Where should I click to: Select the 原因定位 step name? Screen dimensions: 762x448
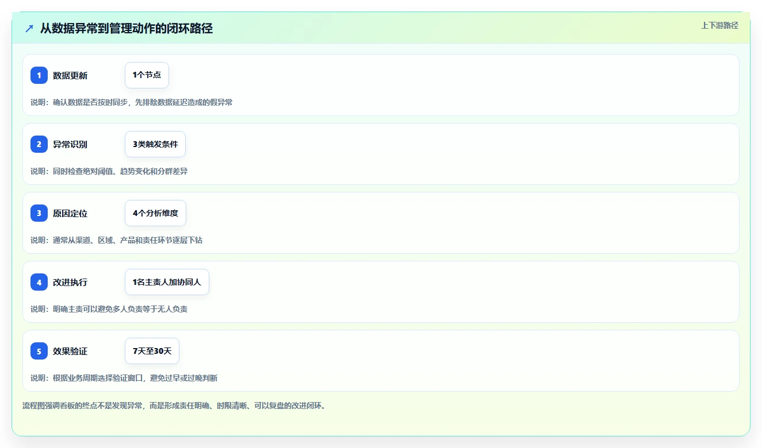tap(70, 213)
